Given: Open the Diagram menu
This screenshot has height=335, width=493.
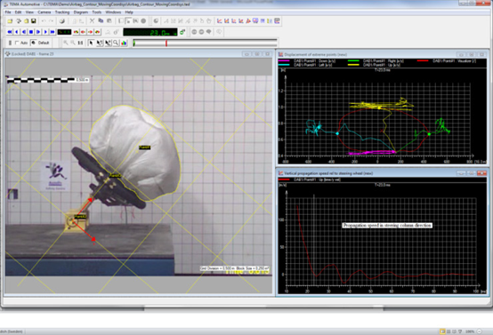Looking at the screenshot, I should (81, 12).
